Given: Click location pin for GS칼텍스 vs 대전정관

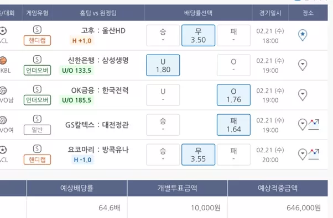Looking at the screenshot, I should point(303,125).
